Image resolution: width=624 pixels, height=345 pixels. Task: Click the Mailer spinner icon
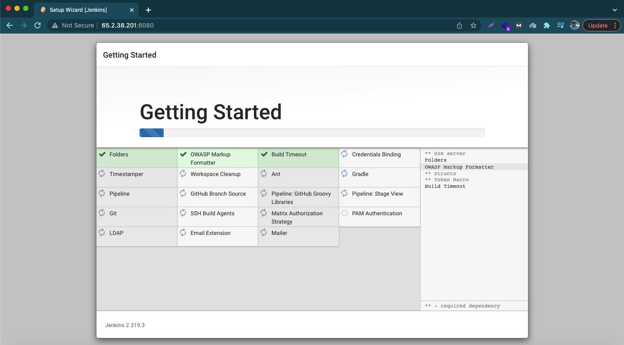[x=264, y=233]
